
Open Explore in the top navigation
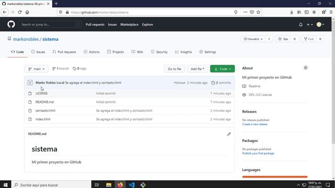(x=148, y=25)
